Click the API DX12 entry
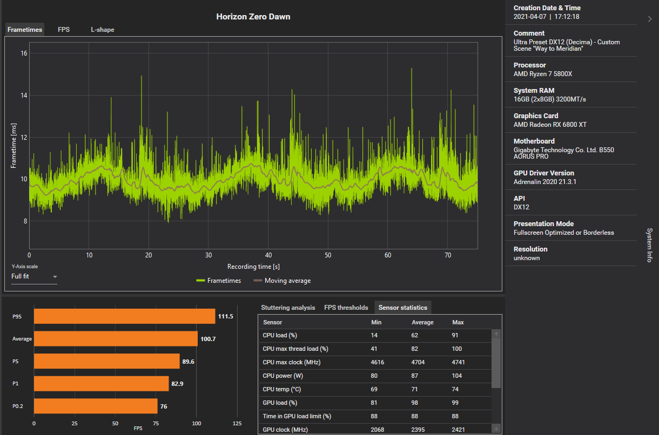Screen dimensions: 659x435 521,207
